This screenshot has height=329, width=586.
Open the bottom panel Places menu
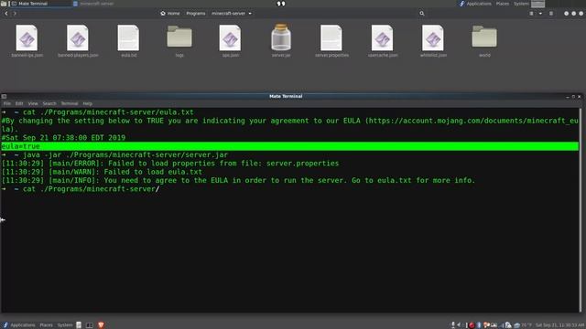click(47, 325)
